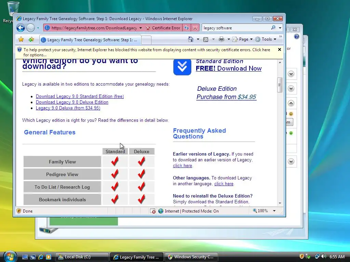Click the Certificate Error shield
The height and width of the screenshot is (262, 350).
[163, 28]
